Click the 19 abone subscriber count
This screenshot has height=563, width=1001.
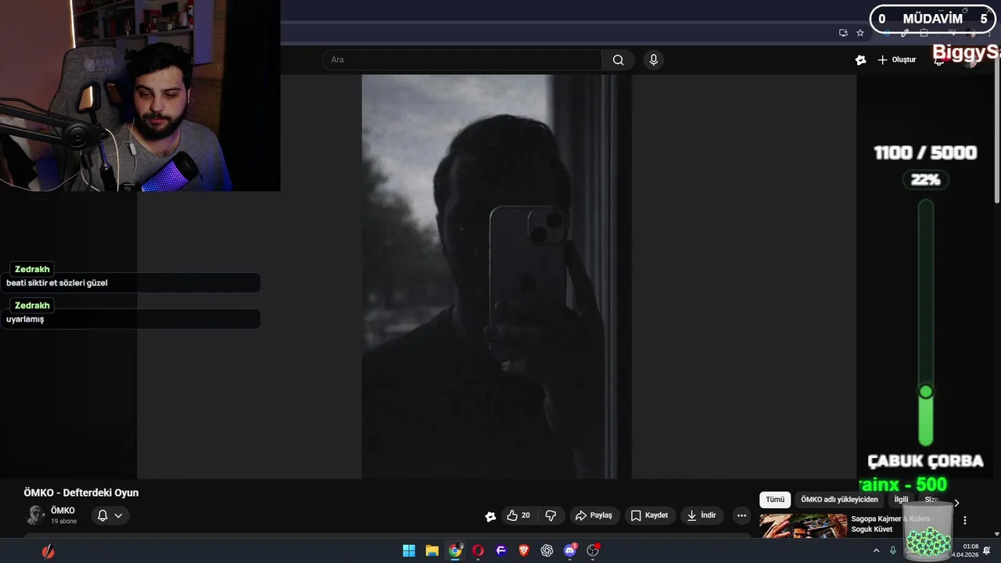point(64,521)
